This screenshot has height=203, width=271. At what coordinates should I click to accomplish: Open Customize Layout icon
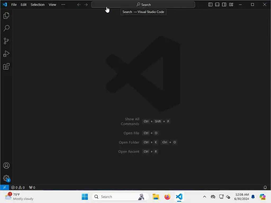(x=231, y=5)
